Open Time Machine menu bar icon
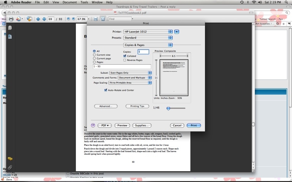This screenshot has height=182, width=292. point(242,2)
